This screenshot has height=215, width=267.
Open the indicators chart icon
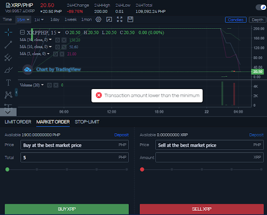click(x=109, y=19)
